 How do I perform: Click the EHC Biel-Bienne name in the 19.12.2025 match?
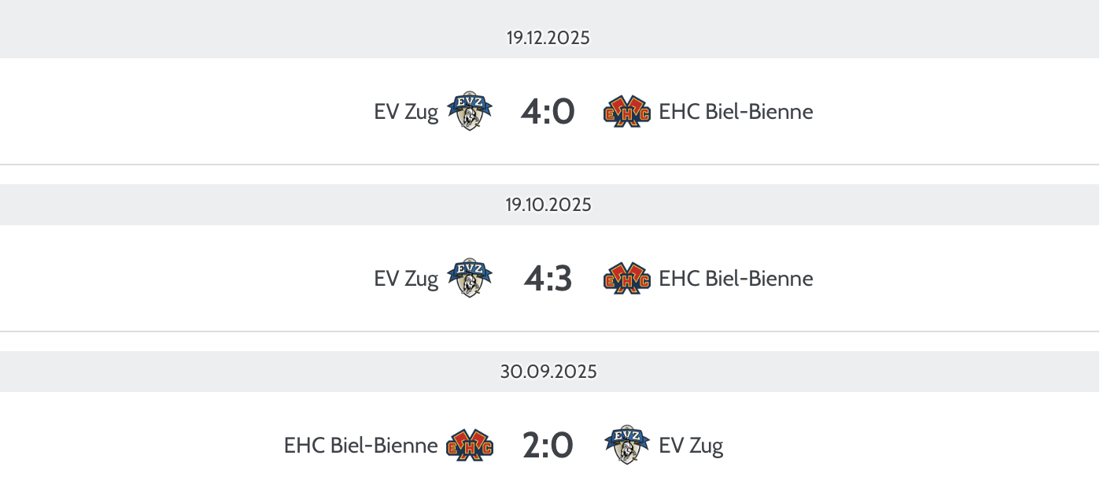[x=736, y=112]
